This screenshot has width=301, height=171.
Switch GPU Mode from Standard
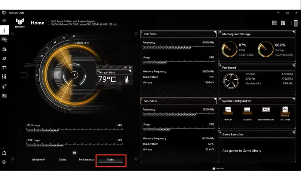[285, 114]
